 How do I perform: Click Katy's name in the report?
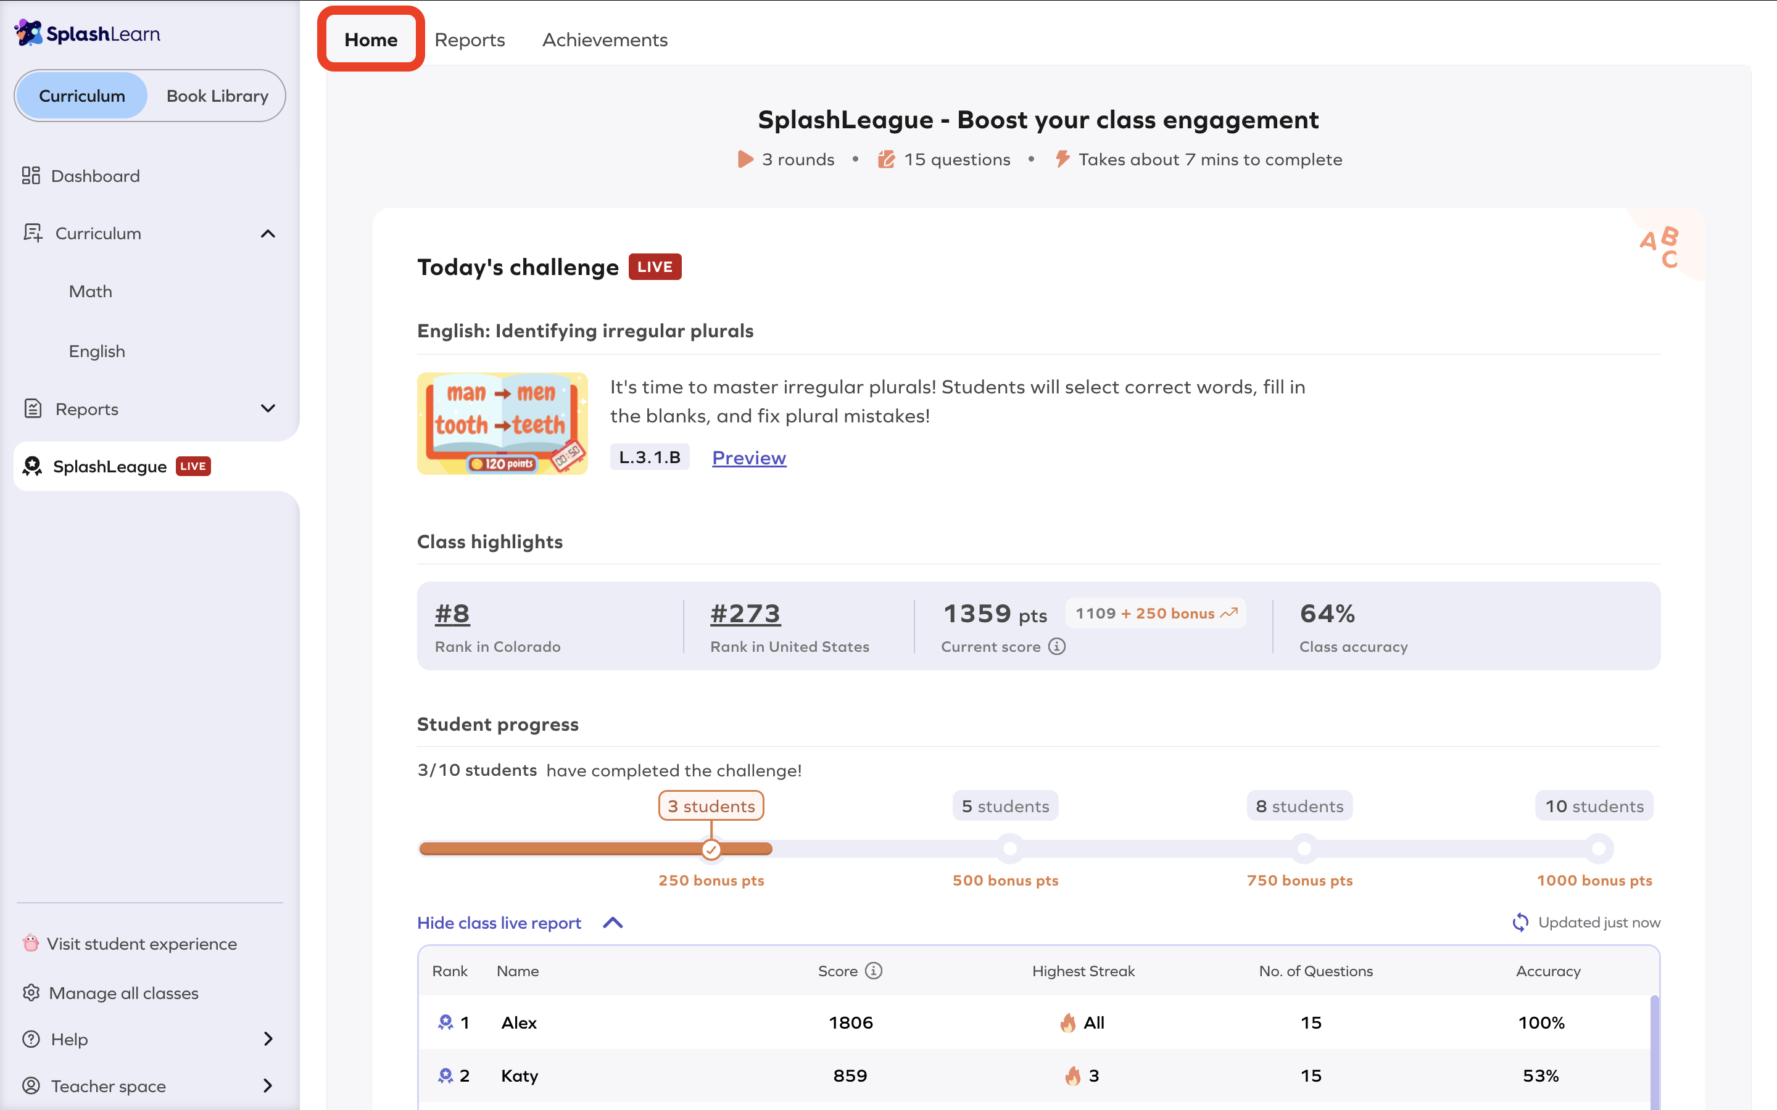(x=520, y=1075)
